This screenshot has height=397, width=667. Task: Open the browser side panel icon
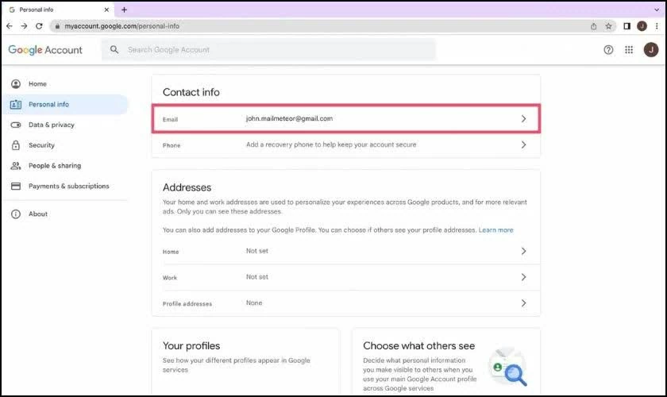coord(627,26)
